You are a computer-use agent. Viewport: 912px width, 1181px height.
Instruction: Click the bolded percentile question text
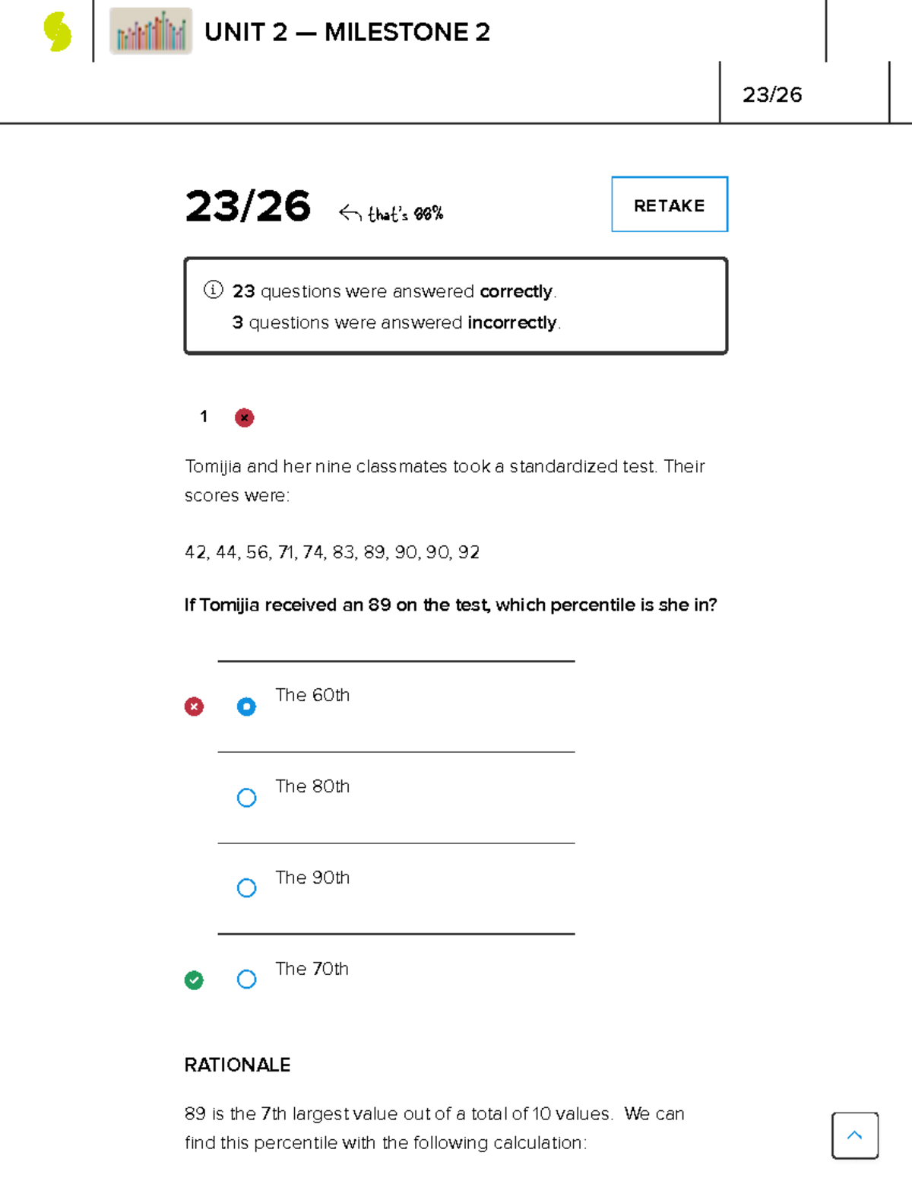(451, 605)
